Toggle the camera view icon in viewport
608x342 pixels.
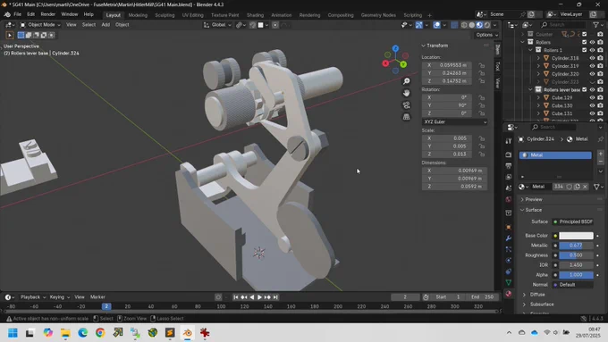point(406,105)
